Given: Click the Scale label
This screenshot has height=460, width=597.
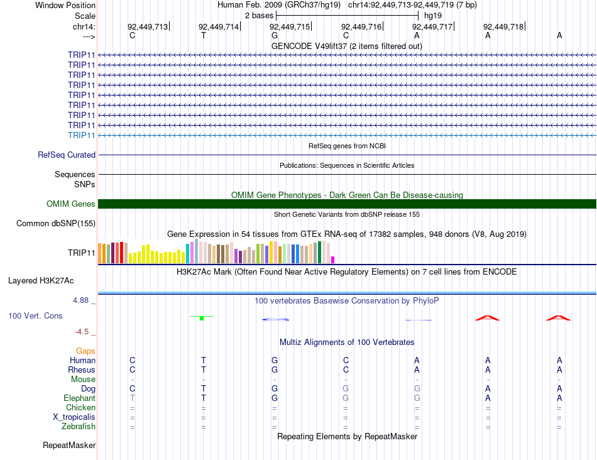Looking at the screenshot, I should click(85, 16).
